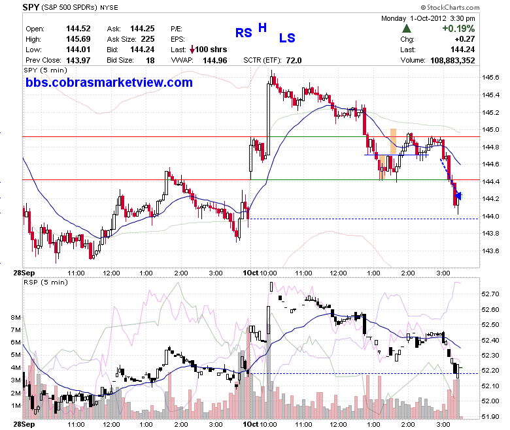Click the Open value 144.52
The width and height of the screenshot is (510, 430).
point(78,29)
